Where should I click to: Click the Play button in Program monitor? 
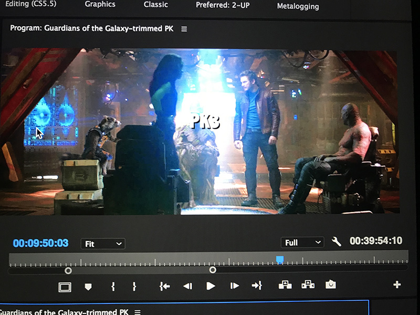click(x=211, y=286)
